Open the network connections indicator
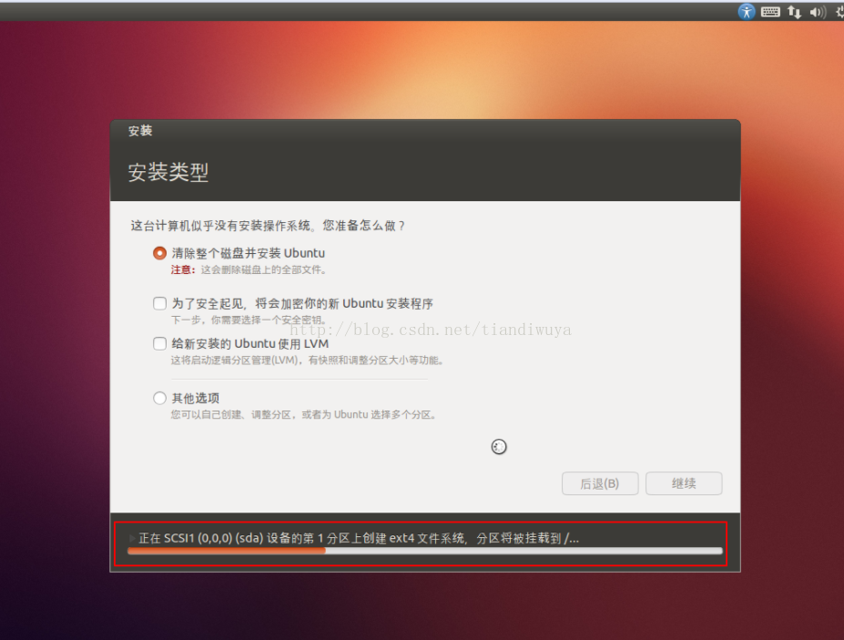This screenshot has width=844, height=640. (795, 12)
